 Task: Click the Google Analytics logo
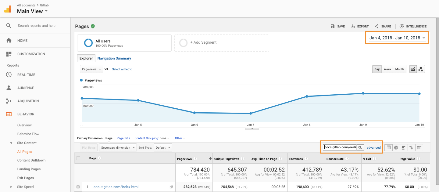click(8, 9)
